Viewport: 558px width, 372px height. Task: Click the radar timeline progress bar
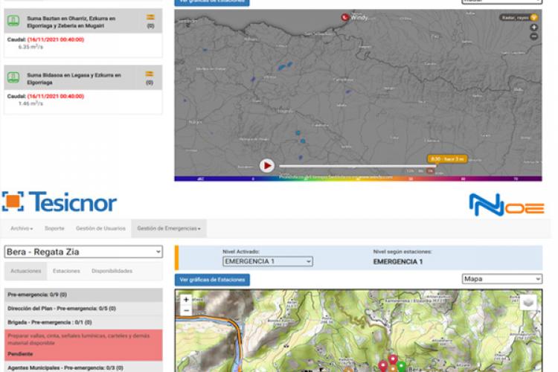pyautogui.click(x=357, y=166)
